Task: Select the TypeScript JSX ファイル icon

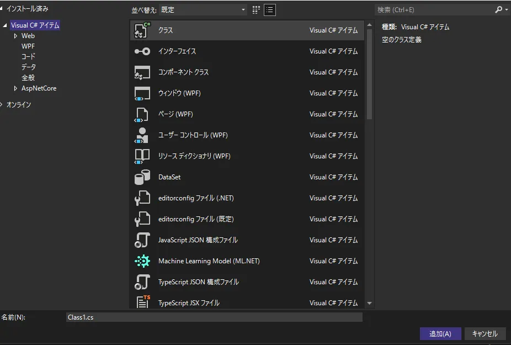Action: click(x=143, y=301)
